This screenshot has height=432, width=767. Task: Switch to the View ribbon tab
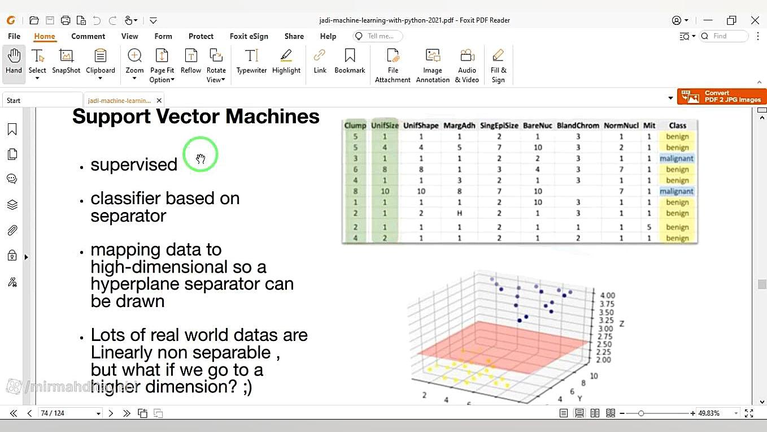[x=129, y=36]
